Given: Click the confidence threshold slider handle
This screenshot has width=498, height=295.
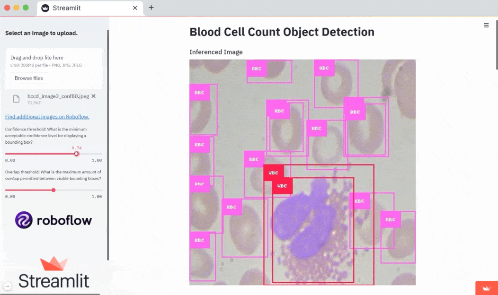Looking at the screenshot, I should coord(77,154).
